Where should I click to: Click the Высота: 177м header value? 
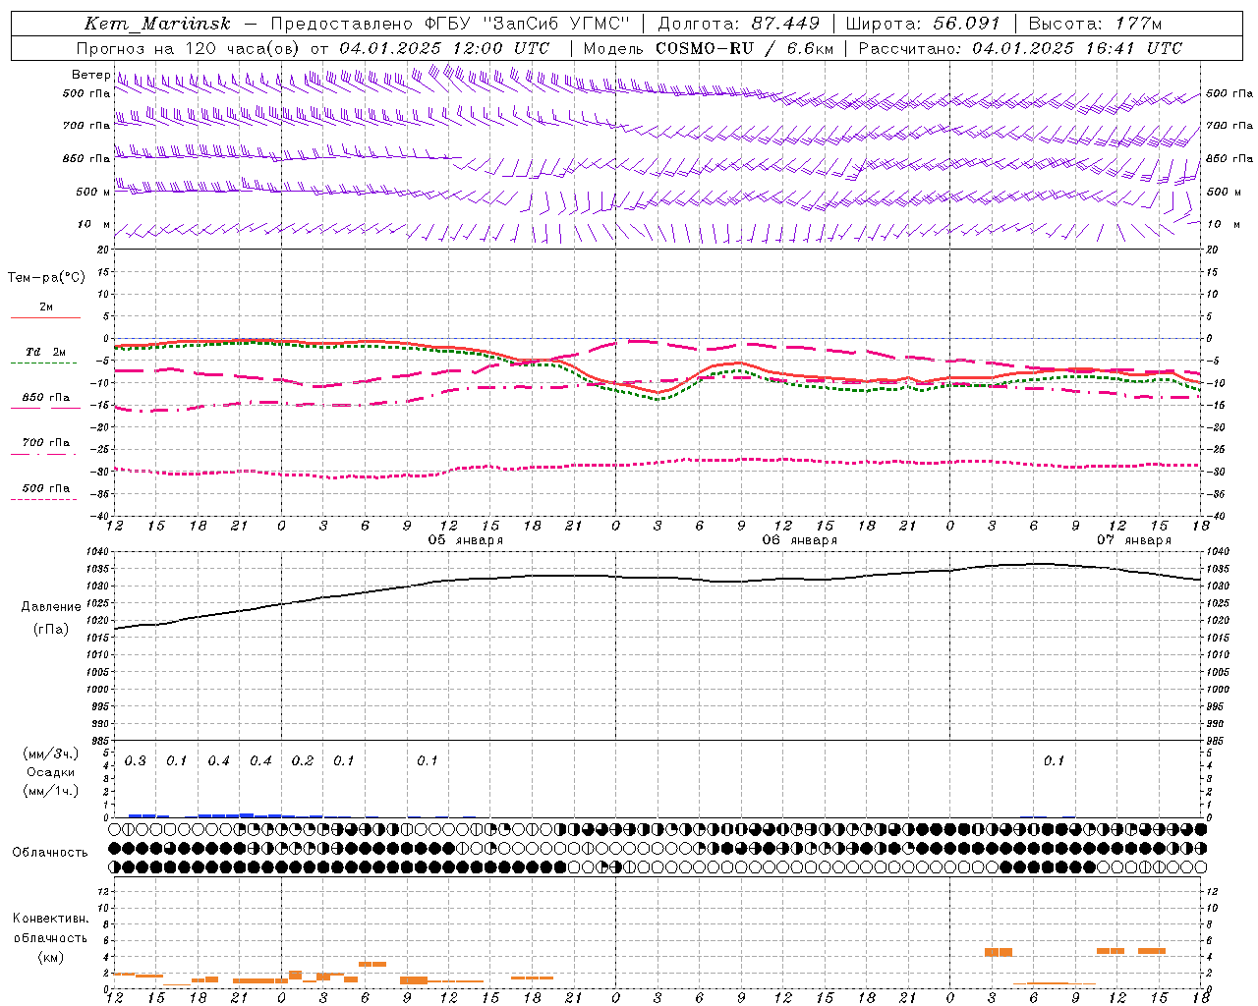coord(1095,24)
